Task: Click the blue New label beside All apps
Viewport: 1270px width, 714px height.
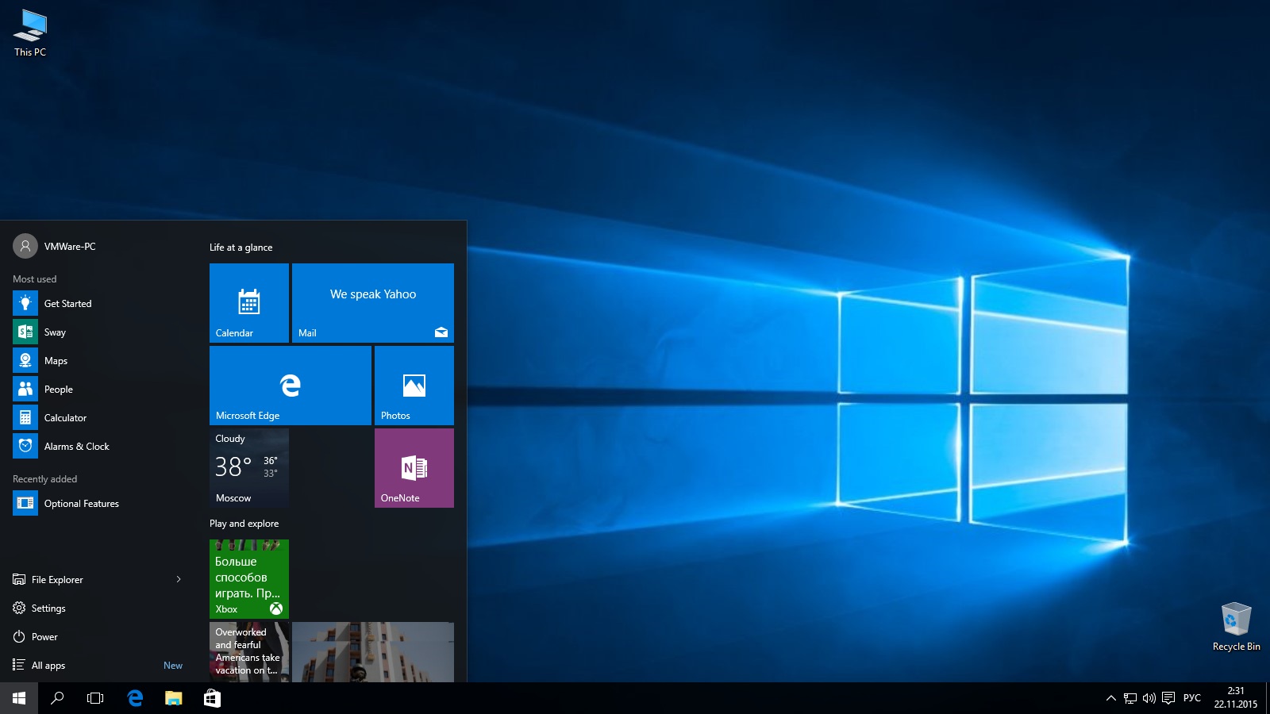Action: click(x=173, y=666)
